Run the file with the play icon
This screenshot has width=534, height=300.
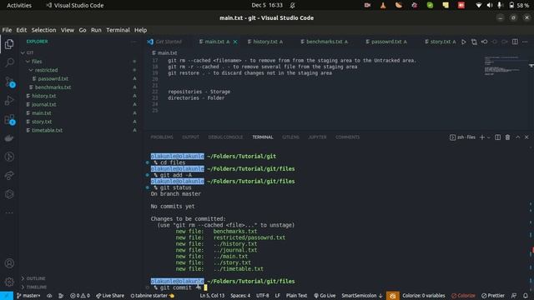[464, 42]
